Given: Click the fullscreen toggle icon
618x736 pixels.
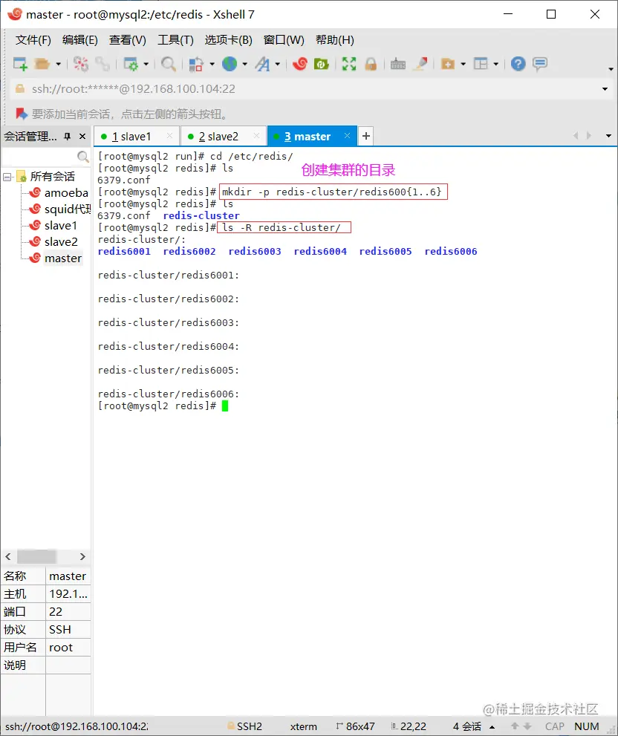Looking at the screenshot, I should pyautogui.click(x=348, y=64).
